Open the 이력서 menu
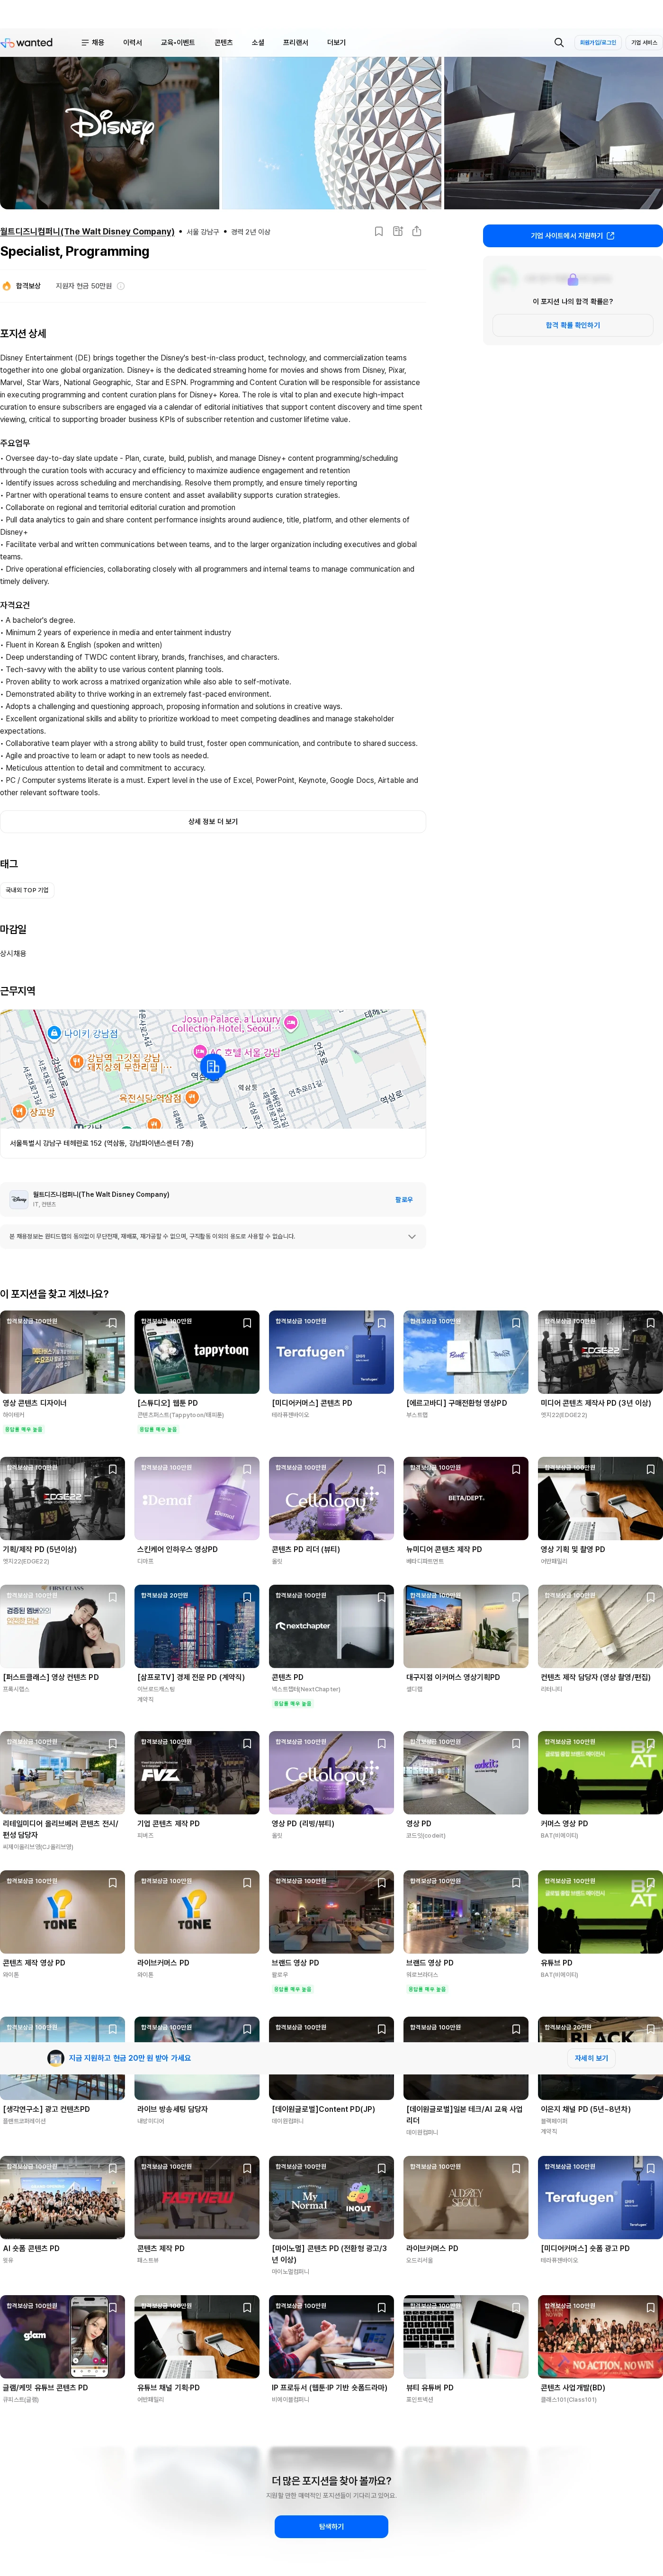 point(132,43)
